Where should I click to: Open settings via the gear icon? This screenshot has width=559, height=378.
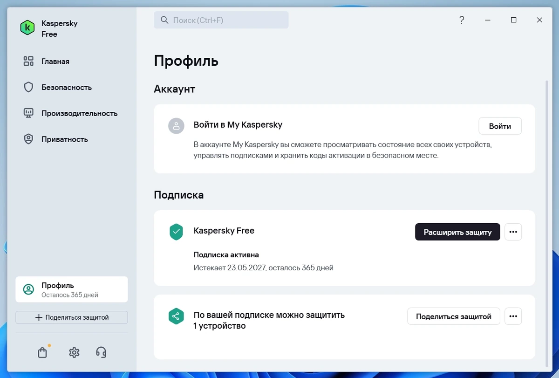tap(74, 352)
